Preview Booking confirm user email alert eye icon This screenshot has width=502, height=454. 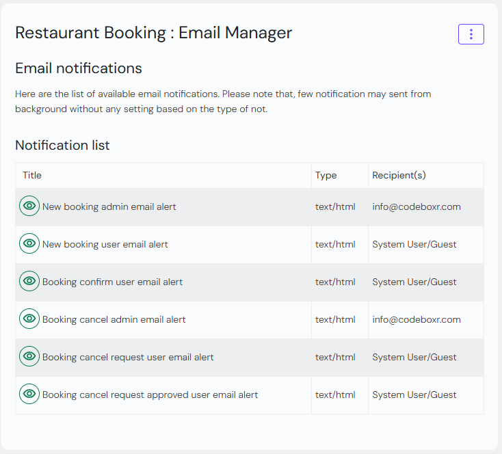coord(29,281)
